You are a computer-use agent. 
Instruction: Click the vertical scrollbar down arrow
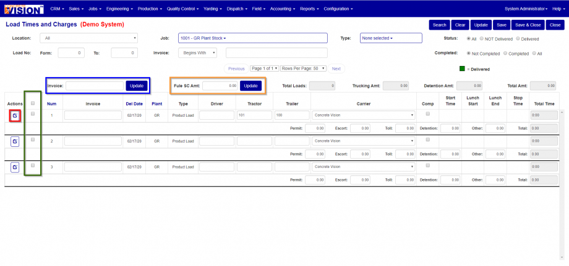(x=562, y=258)
